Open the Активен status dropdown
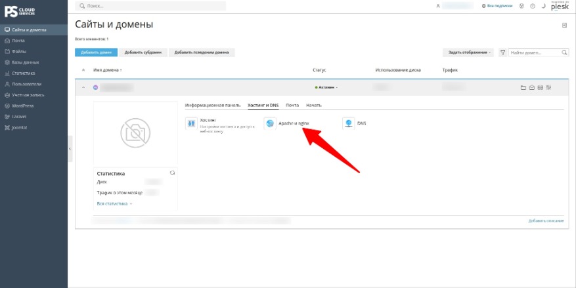 (x=326, y=87)
